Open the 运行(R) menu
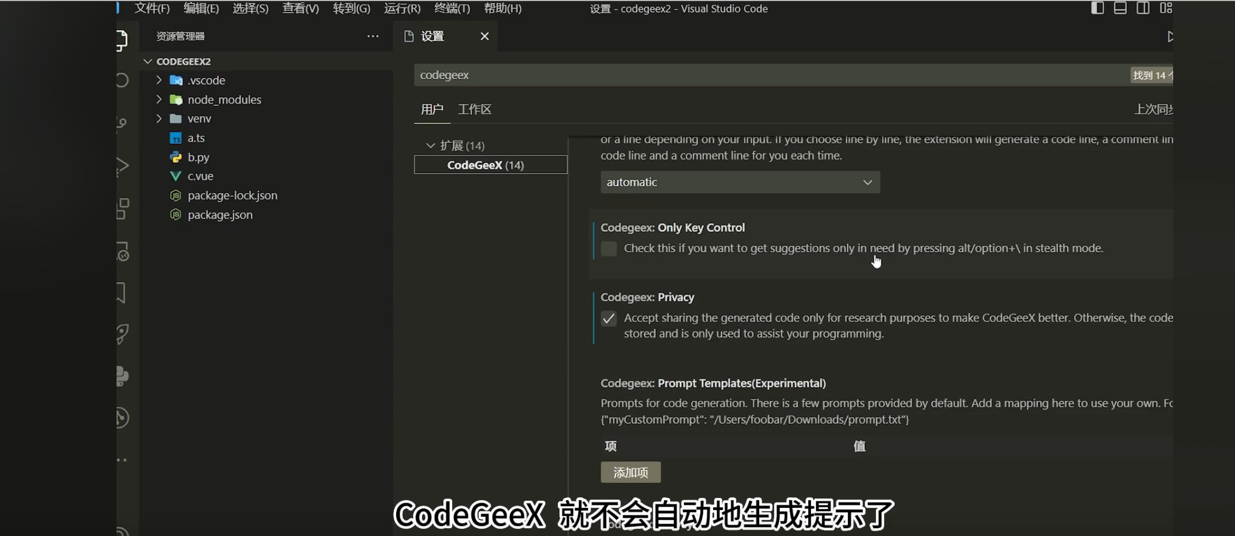Viewport: 1235px width, 536px height. point(402,8)
